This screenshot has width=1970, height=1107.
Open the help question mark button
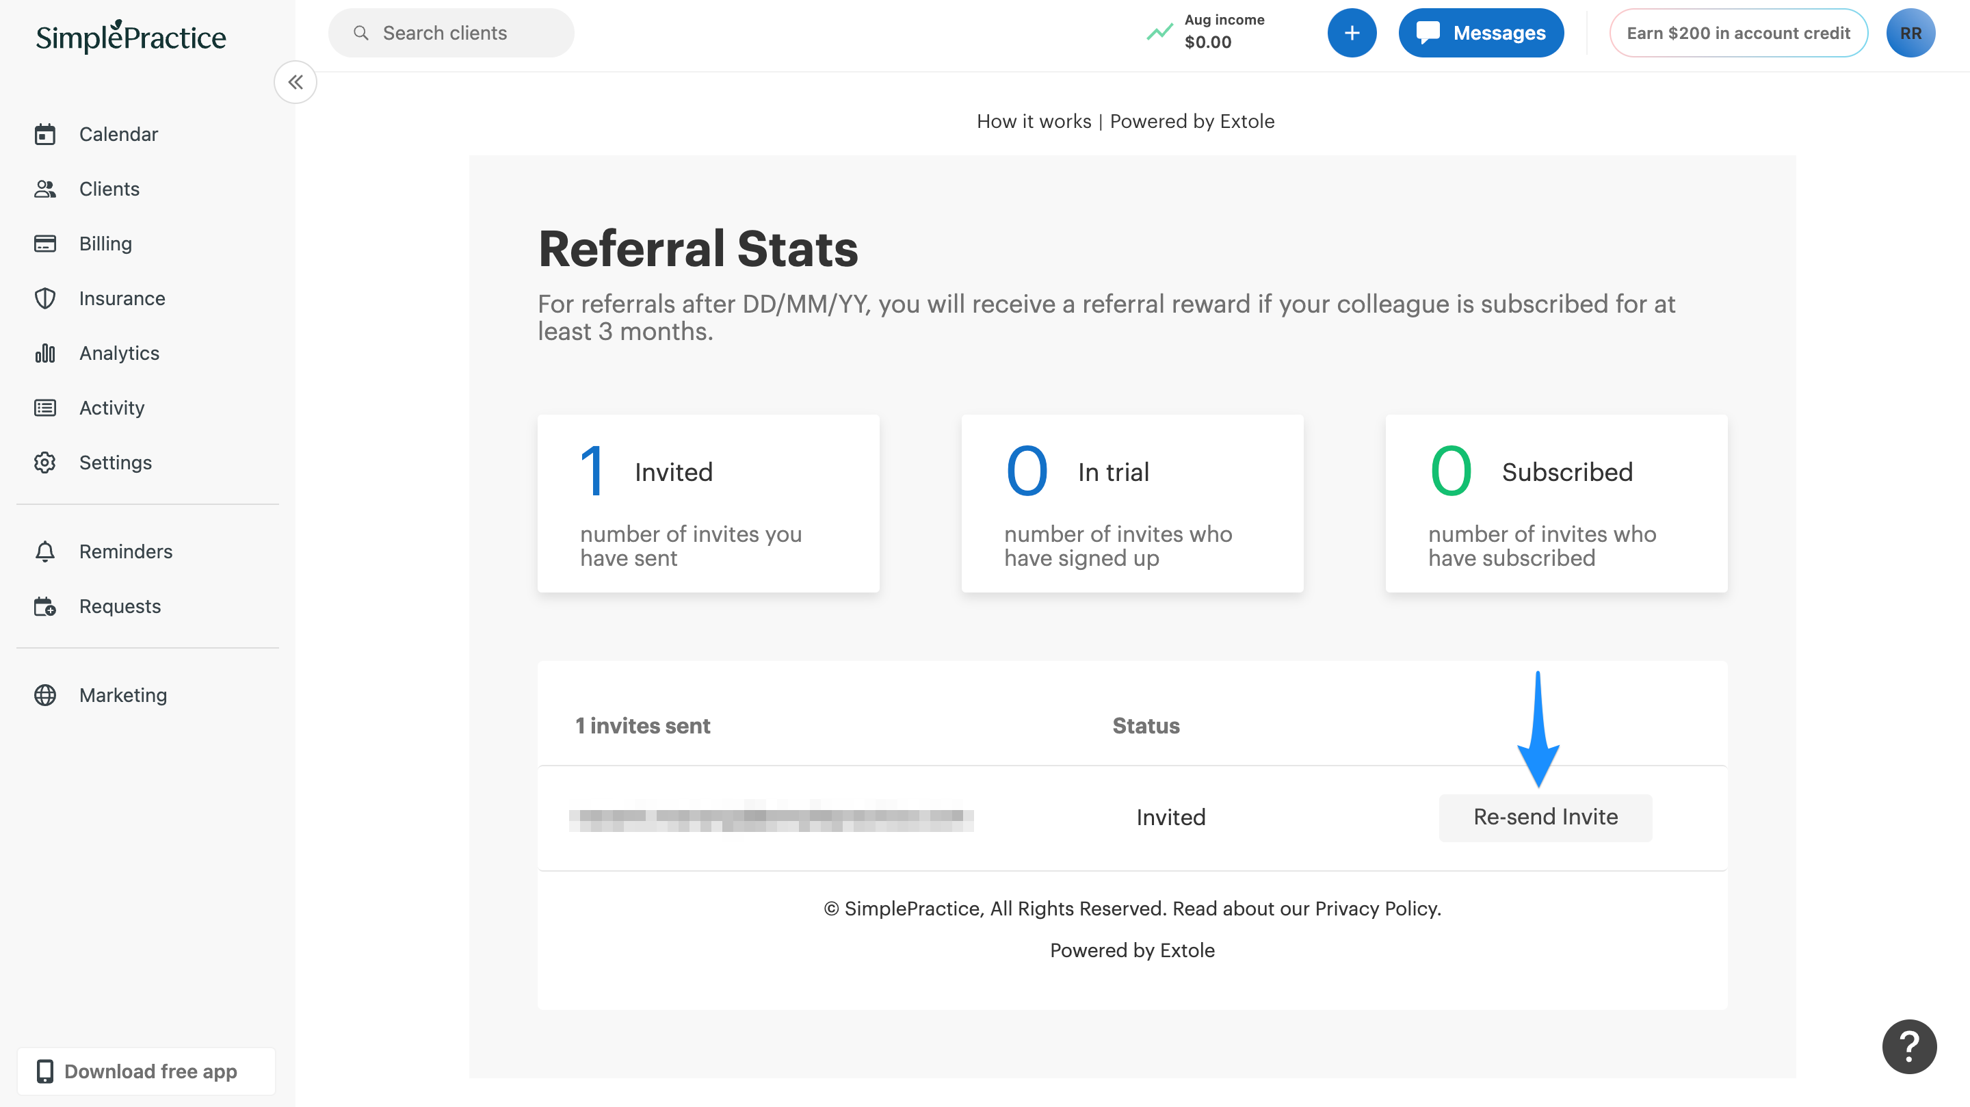1910,1047
